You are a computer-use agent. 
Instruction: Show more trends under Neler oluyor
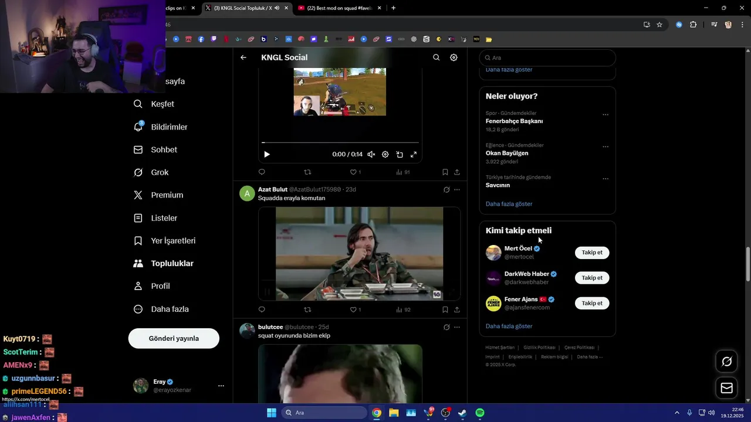point(509,204)
